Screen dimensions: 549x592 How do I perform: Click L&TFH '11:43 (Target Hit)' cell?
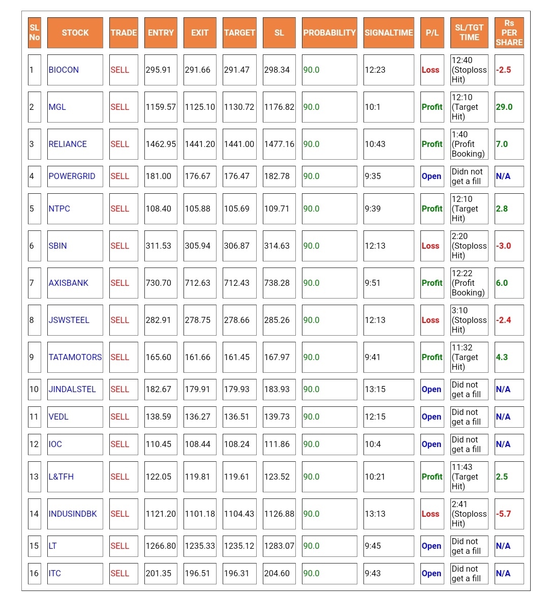469,477
